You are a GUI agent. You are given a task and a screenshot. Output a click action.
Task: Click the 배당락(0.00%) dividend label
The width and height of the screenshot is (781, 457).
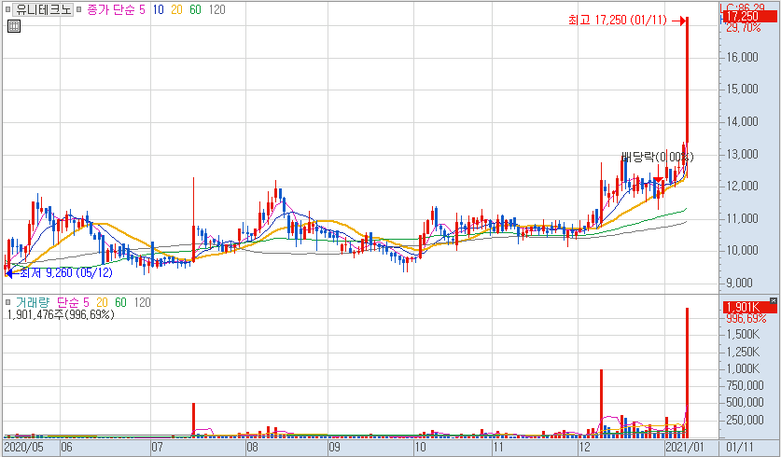[x=658, y=158]
